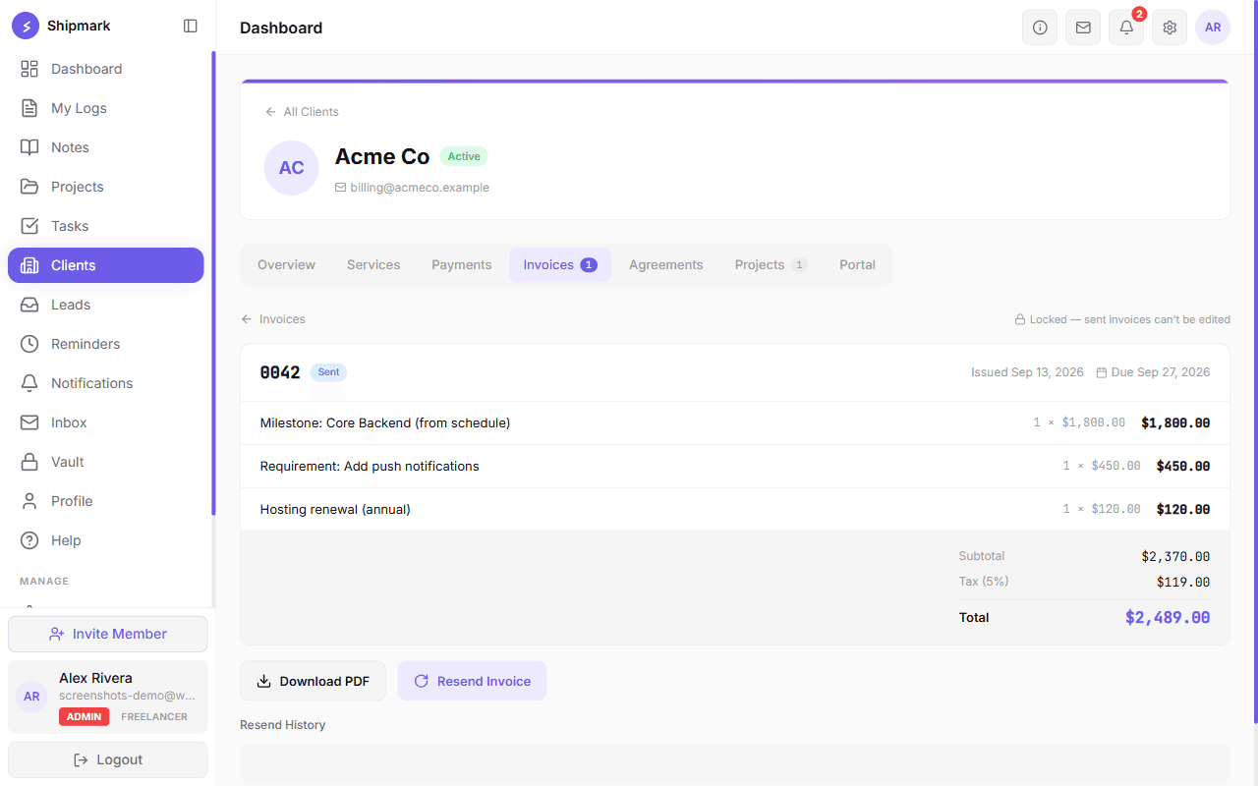Go back to Invoices list
The width and height of the screenshot is (1258, 786).
273,319
